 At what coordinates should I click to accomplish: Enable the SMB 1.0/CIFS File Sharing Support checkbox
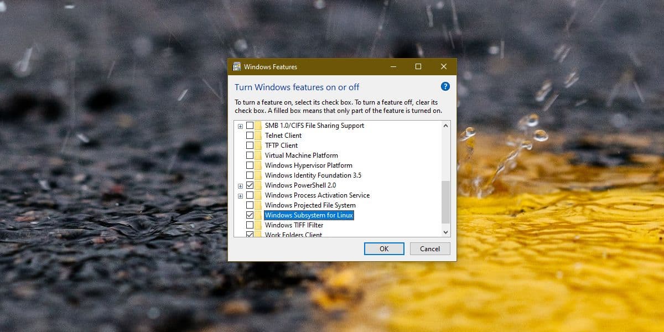click(250, 126)
